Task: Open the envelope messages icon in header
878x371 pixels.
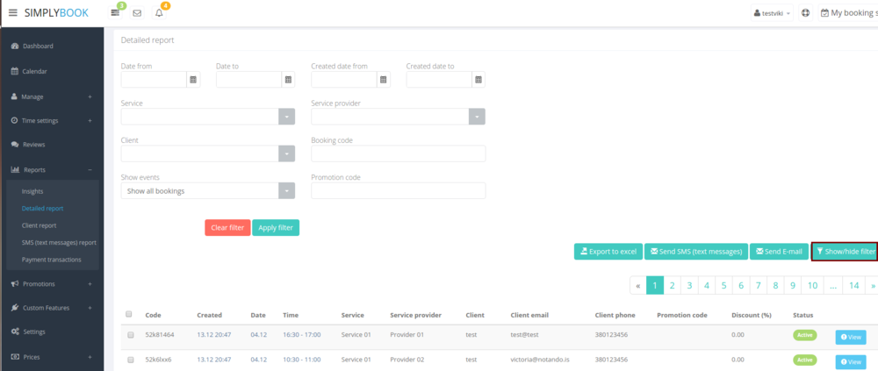Action: point(137,13)
